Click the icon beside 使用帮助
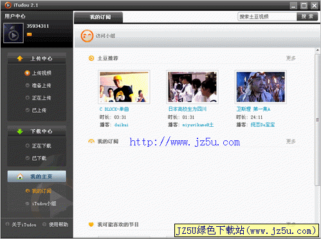 coord(44,224)
